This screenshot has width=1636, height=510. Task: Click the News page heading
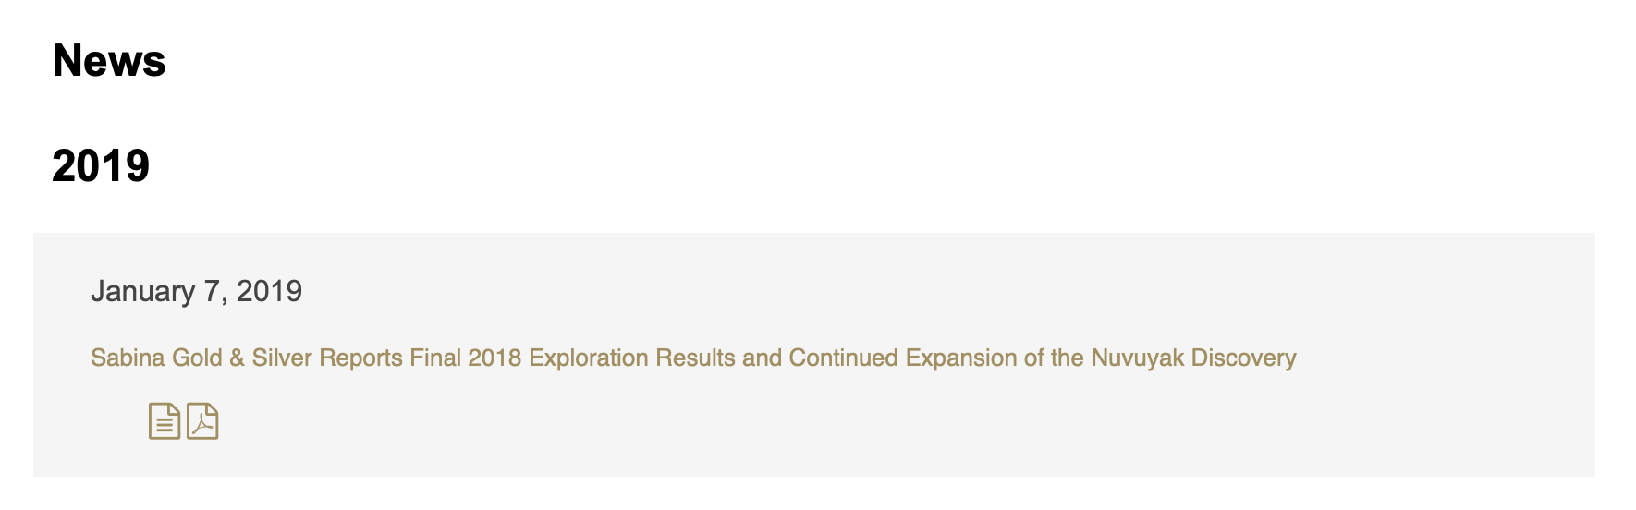pyautogui.click(x=109, y=61)
